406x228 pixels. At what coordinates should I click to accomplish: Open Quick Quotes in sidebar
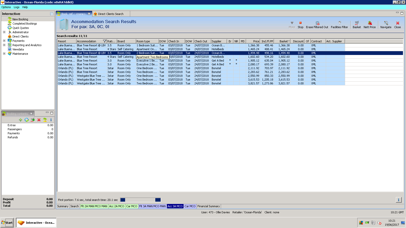coord(21,28)
